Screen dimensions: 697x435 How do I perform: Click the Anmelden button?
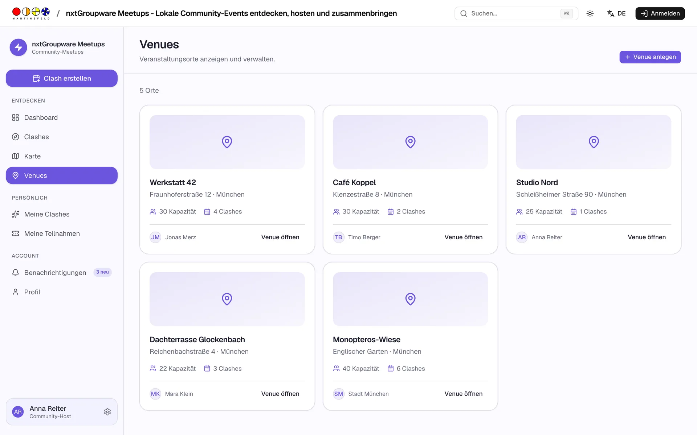click(x=660, y=13)
